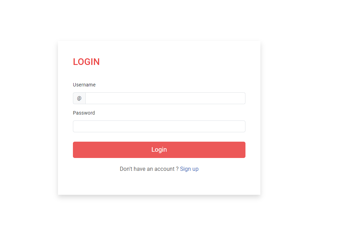Open the Sign up link
Screen dimensions: 351x242
click(189, 169)
